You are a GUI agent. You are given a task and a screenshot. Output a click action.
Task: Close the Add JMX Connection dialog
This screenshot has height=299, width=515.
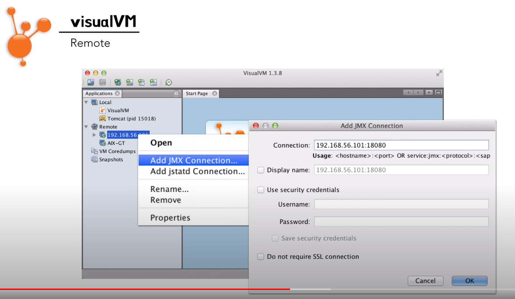[x=256, y=125]
